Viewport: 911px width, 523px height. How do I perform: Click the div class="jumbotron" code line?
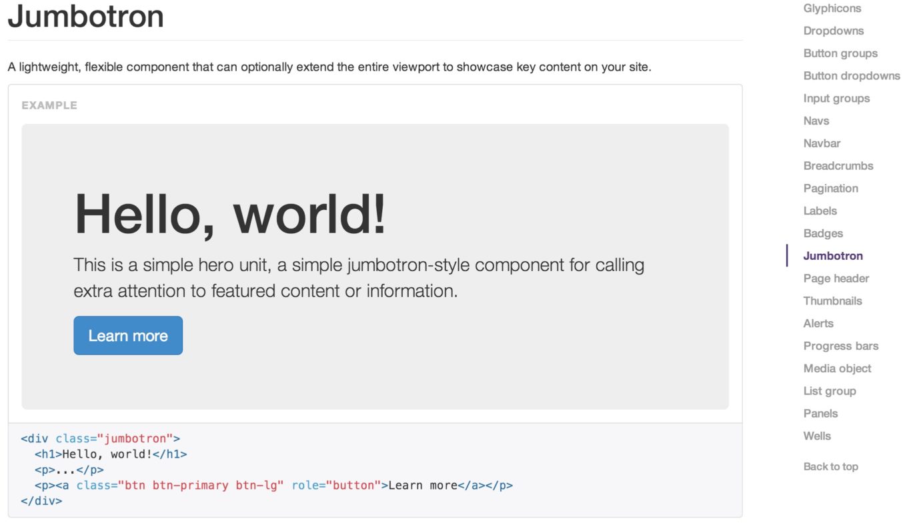click(x=101, y=439)
